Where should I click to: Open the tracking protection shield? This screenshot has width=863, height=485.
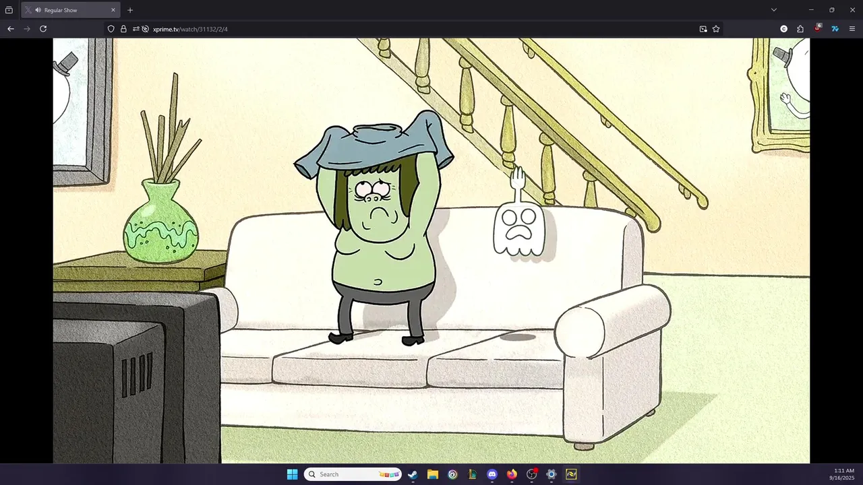111,29
